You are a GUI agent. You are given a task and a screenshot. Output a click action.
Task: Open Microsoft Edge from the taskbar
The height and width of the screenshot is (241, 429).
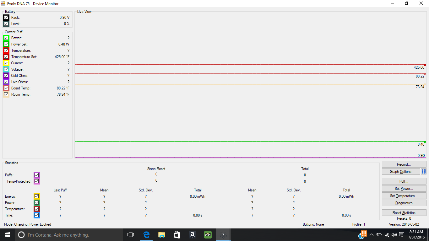click(x=146, y=235)
